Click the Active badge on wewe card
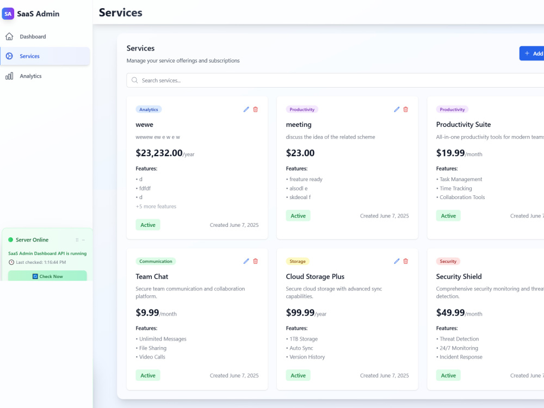544x408 pixels. point(148,225)
